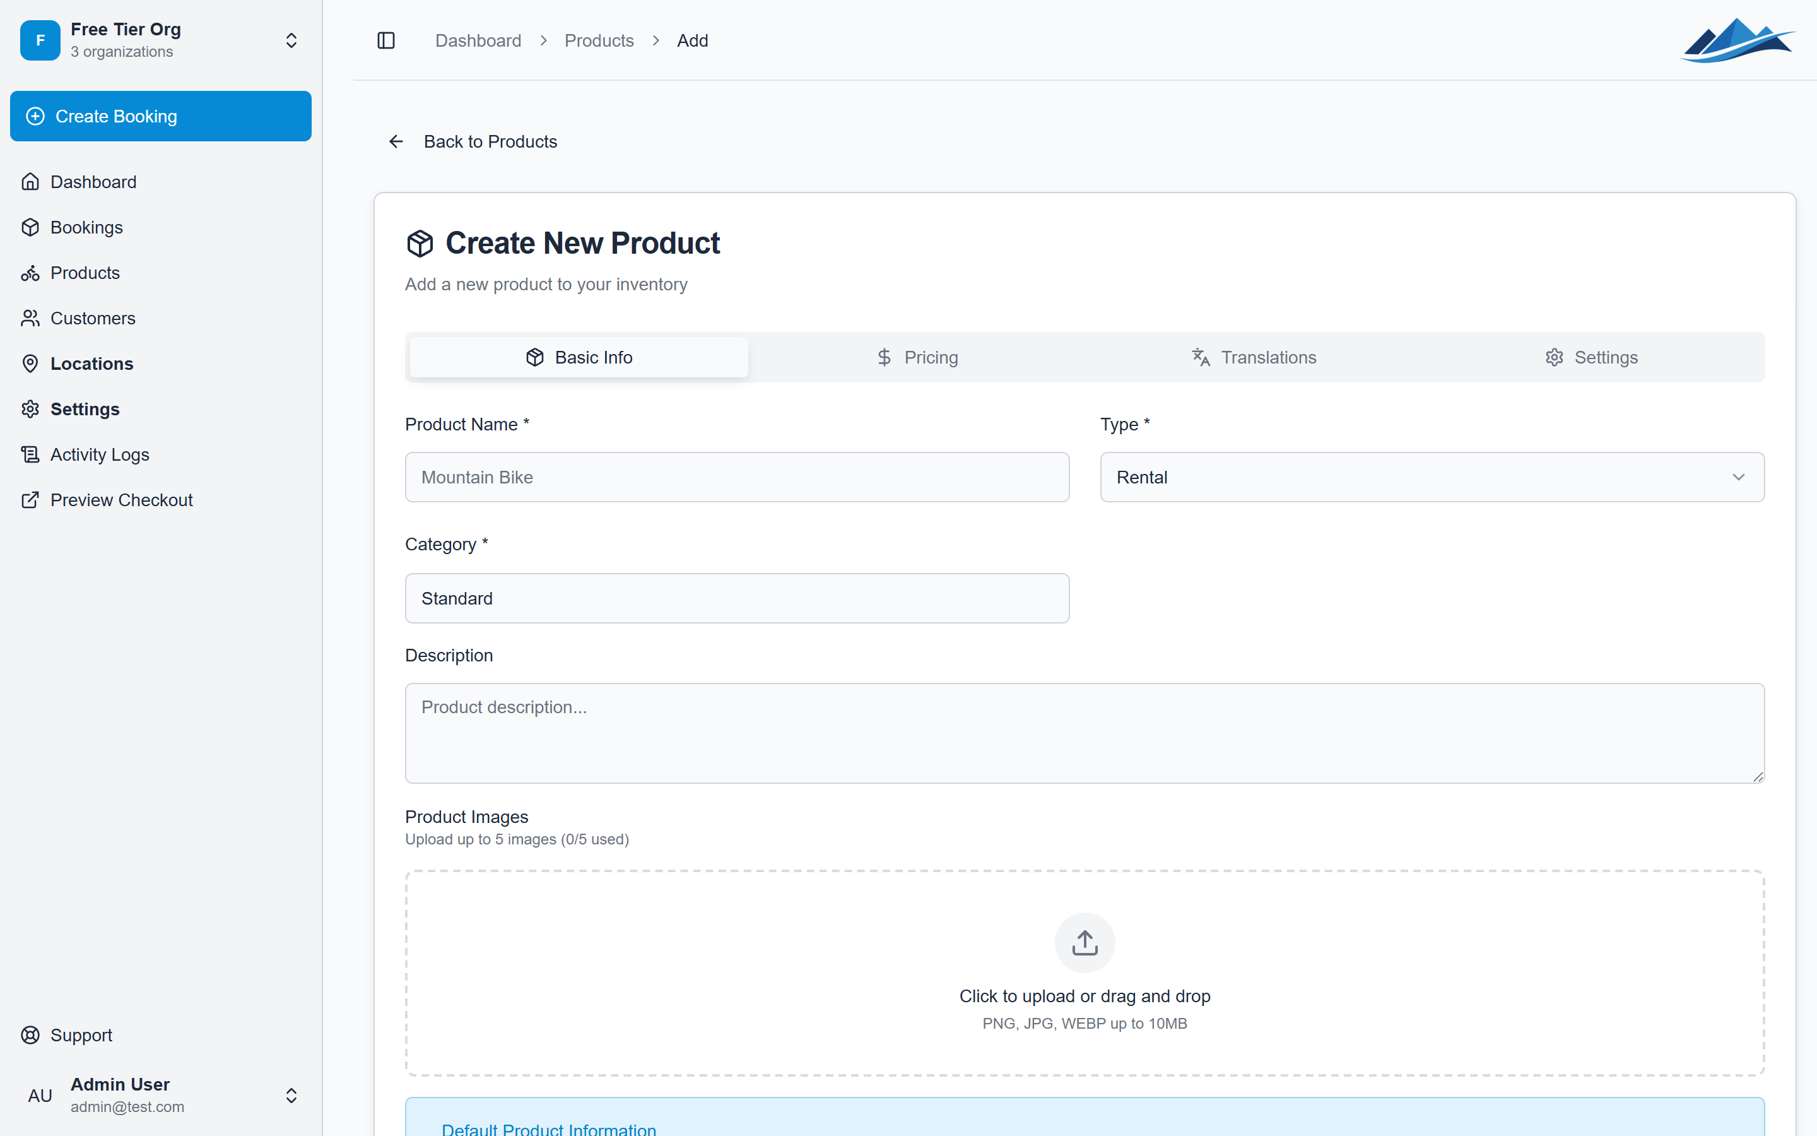Go to Products in the sidebar
The width and height of the screenshot is (1817, 1136).
161,273
